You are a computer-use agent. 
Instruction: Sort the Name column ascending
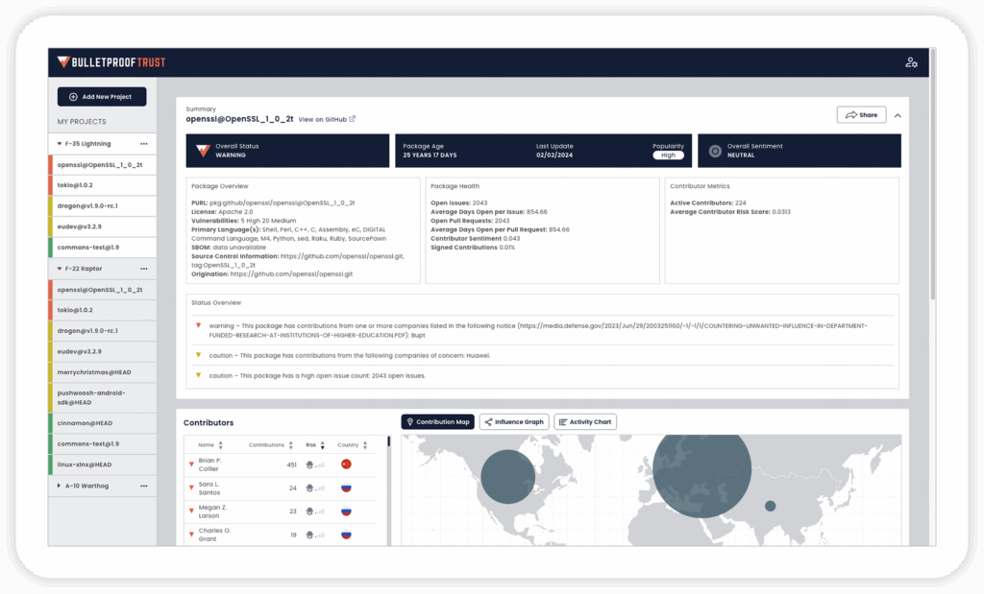pyautogui.click(x=220, y=445)
